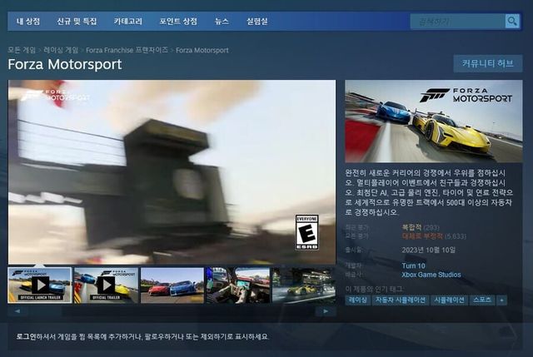533x357 pixels.
Task: Open Xbox Game Studios publisher link
Action: click(x=431, y=275)
